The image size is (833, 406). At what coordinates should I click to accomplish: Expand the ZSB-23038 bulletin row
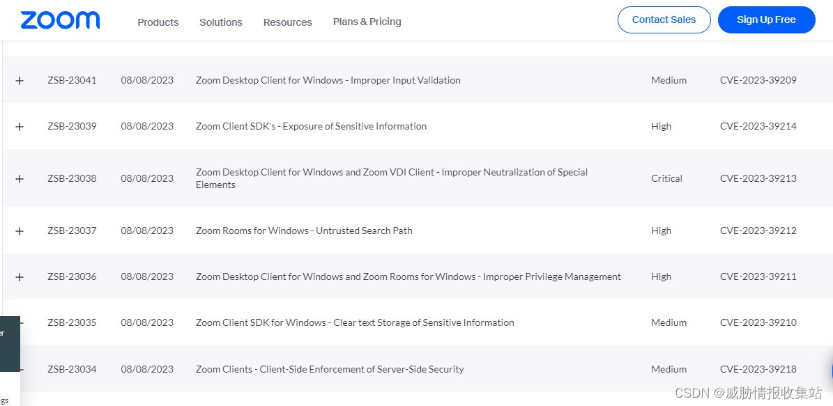pyautogui.click(x=20, y=179)
